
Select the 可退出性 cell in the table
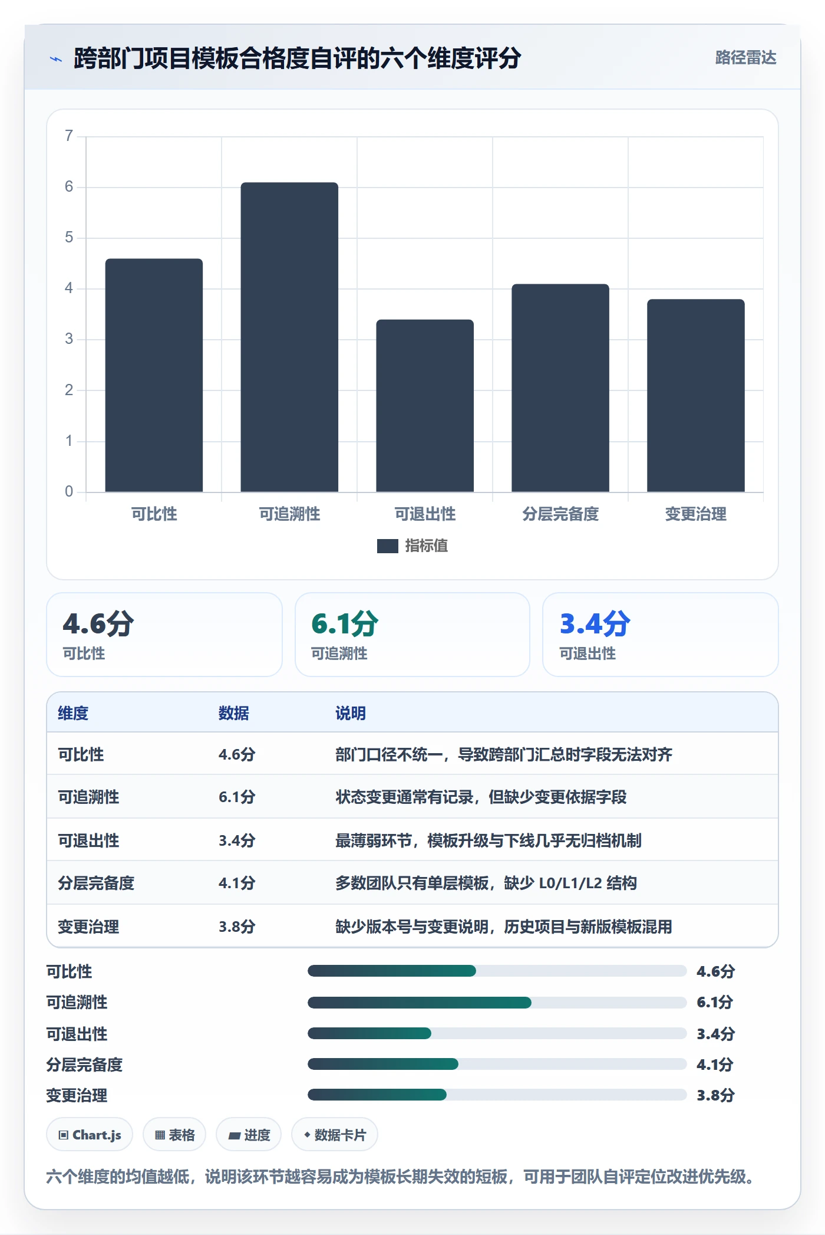[x=88, y=840]
